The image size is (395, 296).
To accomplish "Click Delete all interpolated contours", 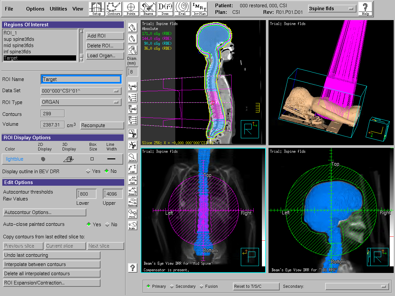I will (52, 274).
